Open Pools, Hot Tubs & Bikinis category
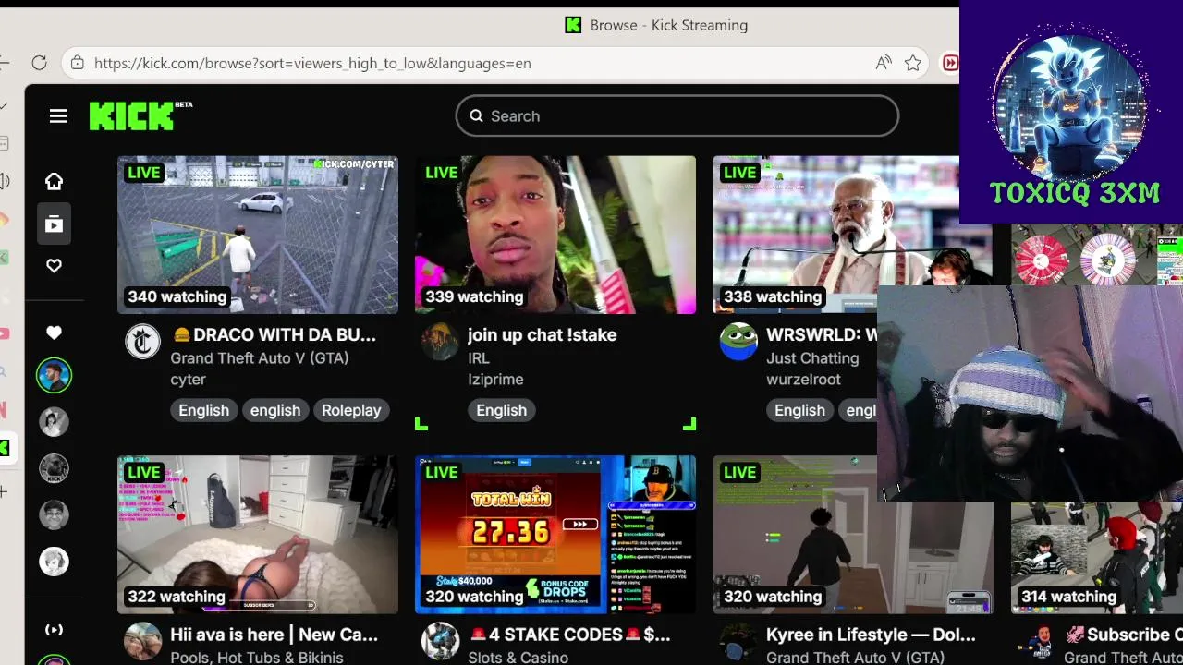 click(257, 657)
